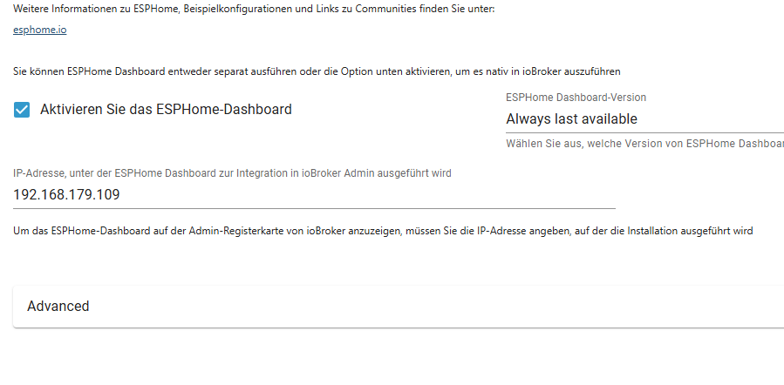Click blank space between checkbox label and version dropdown
Screen dimensions: 784x385
tap(401, 110)
